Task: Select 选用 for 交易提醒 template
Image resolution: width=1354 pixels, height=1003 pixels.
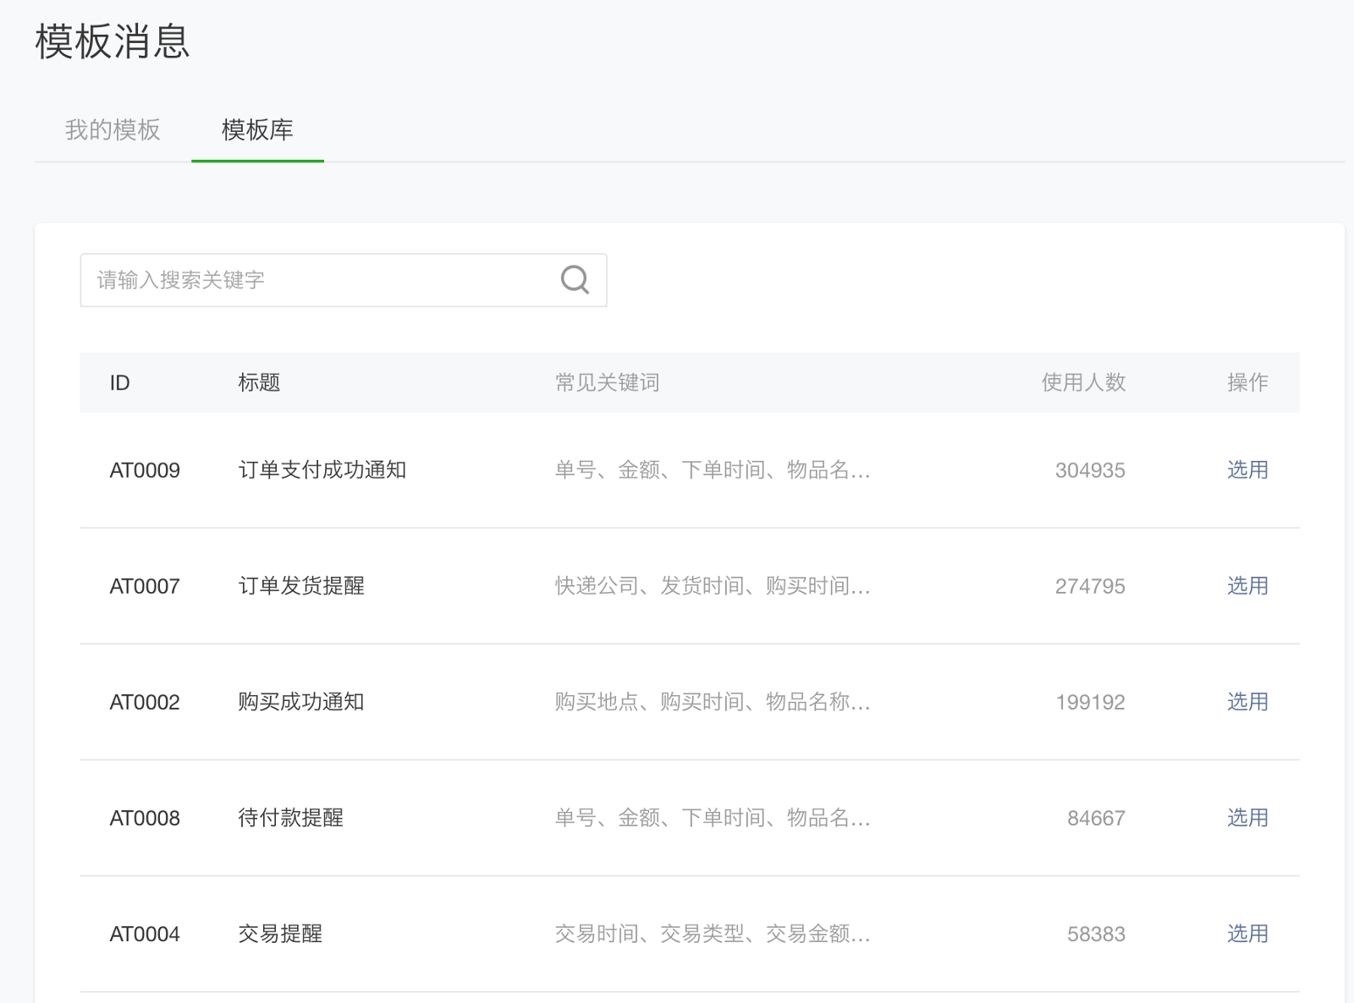Action: (1247, 934)
